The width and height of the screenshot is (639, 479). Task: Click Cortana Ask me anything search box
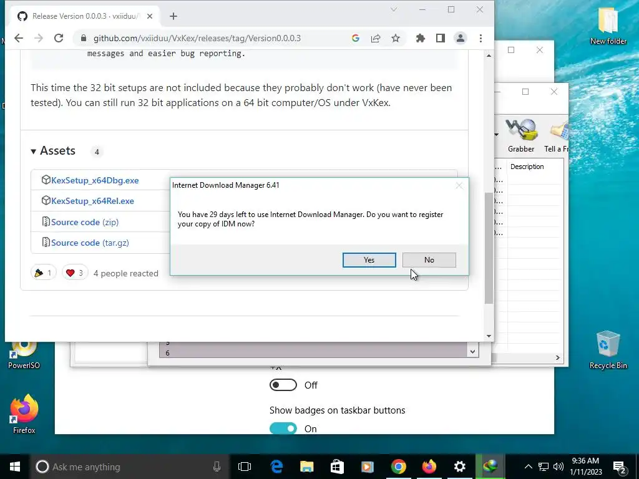(x=130, y=467)
